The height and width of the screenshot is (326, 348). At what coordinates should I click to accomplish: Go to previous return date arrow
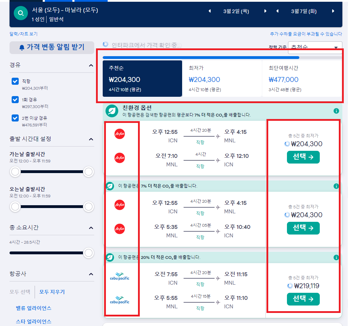pos(277,11)
